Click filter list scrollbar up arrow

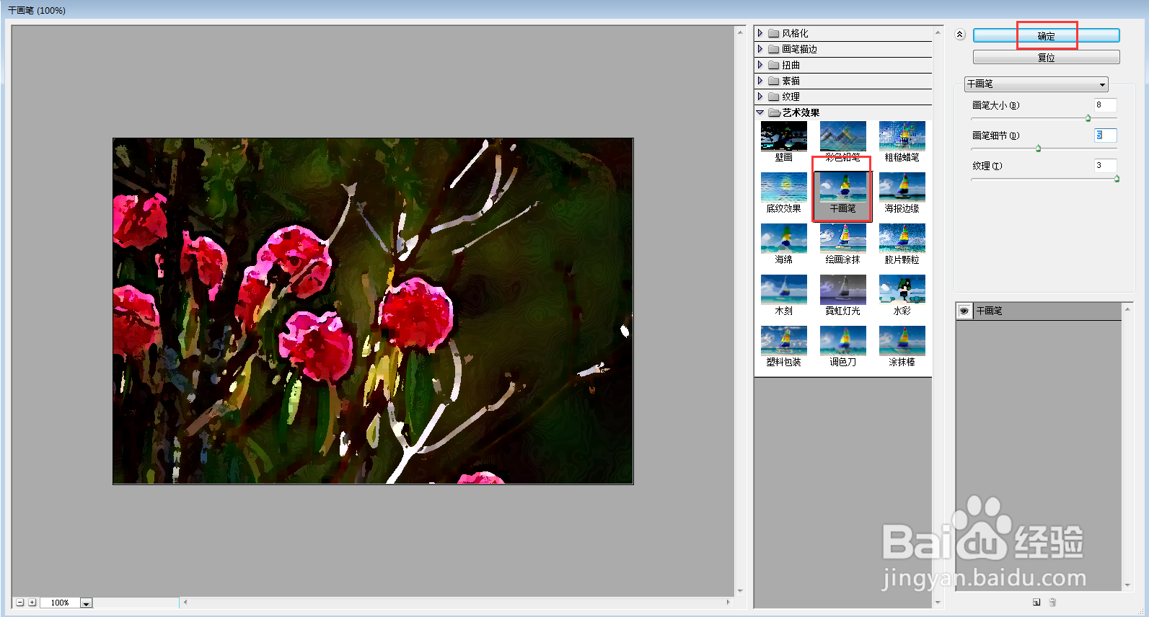point(938,32)
